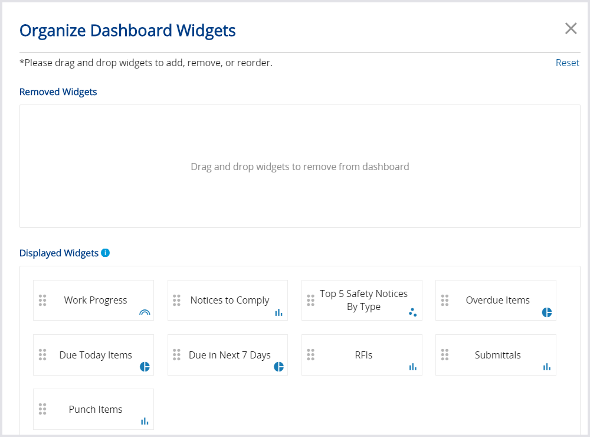Click the Submittals bar chart icon
This screenshot has height=437, width=590.
pos(547,367)
